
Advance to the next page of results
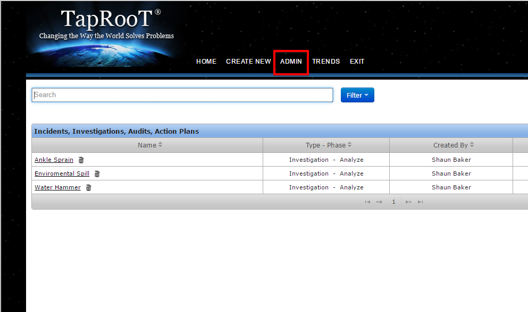(x=408, y=202)
